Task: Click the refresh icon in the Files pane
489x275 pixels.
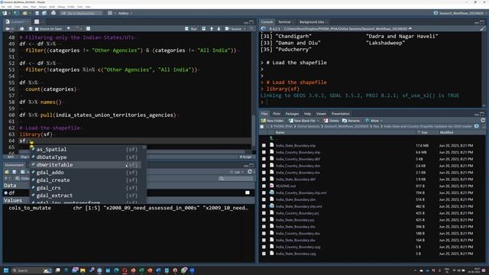Action: tap(483, 121)
